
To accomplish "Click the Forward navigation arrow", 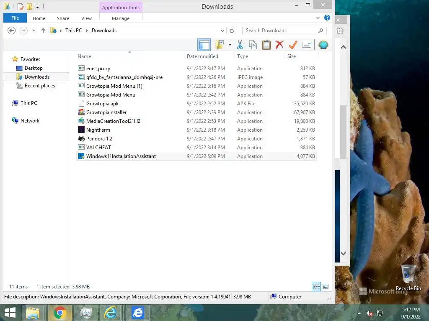I will [23, 31].
